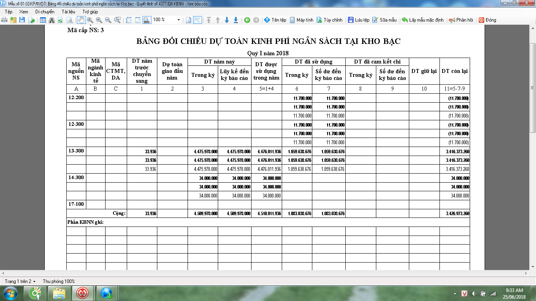The height and width of the screenshot is (301, 536).
Task: Open Windows Explorer taskbar icon
Action: (59, 293)
